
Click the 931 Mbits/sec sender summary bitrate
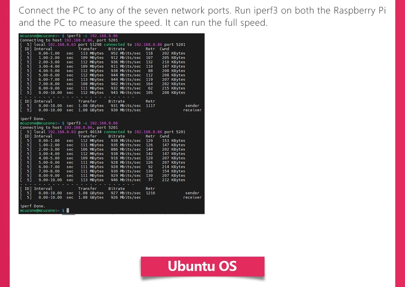126,106
